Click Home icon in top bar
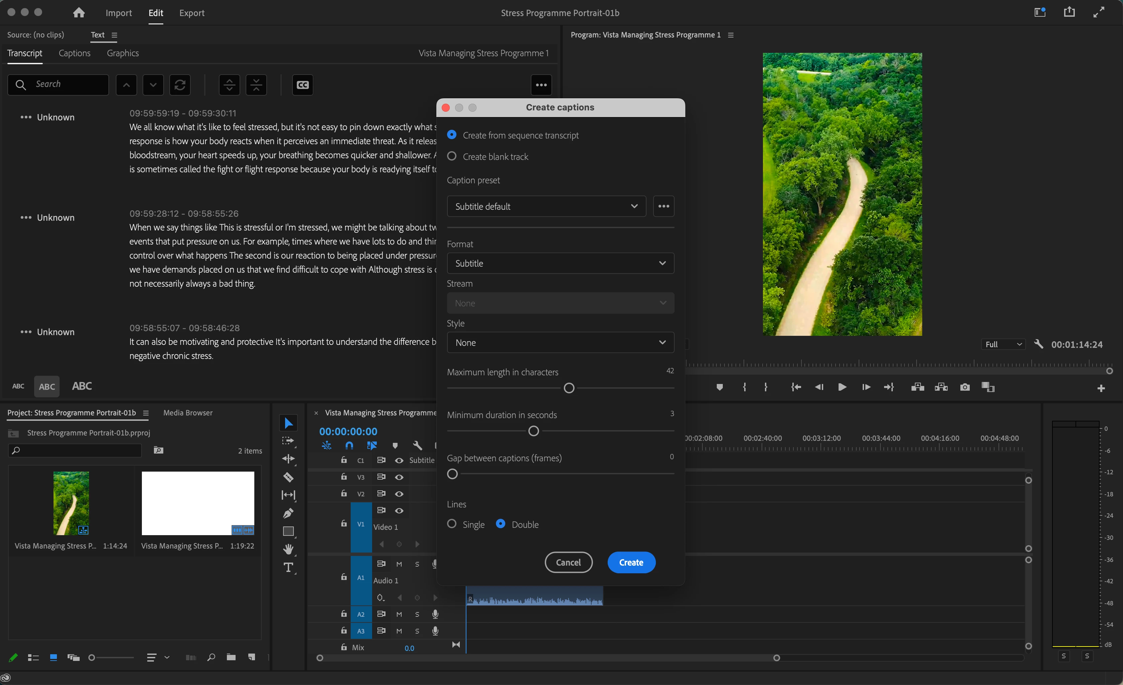Screen dimensions: 1123x685 [x=79, y=13]
